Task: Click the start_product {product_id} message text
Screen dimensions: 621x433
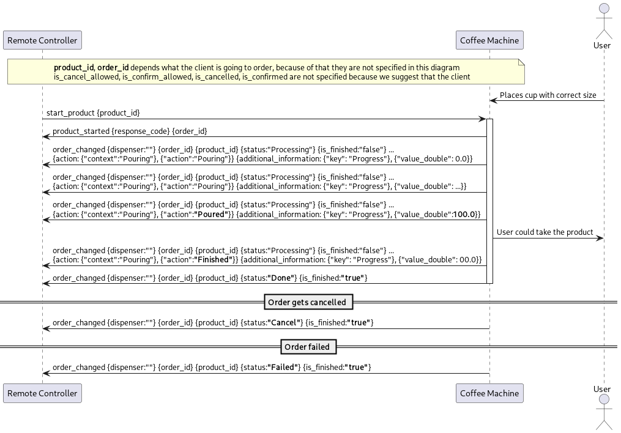Action: (x=93, y=113)
